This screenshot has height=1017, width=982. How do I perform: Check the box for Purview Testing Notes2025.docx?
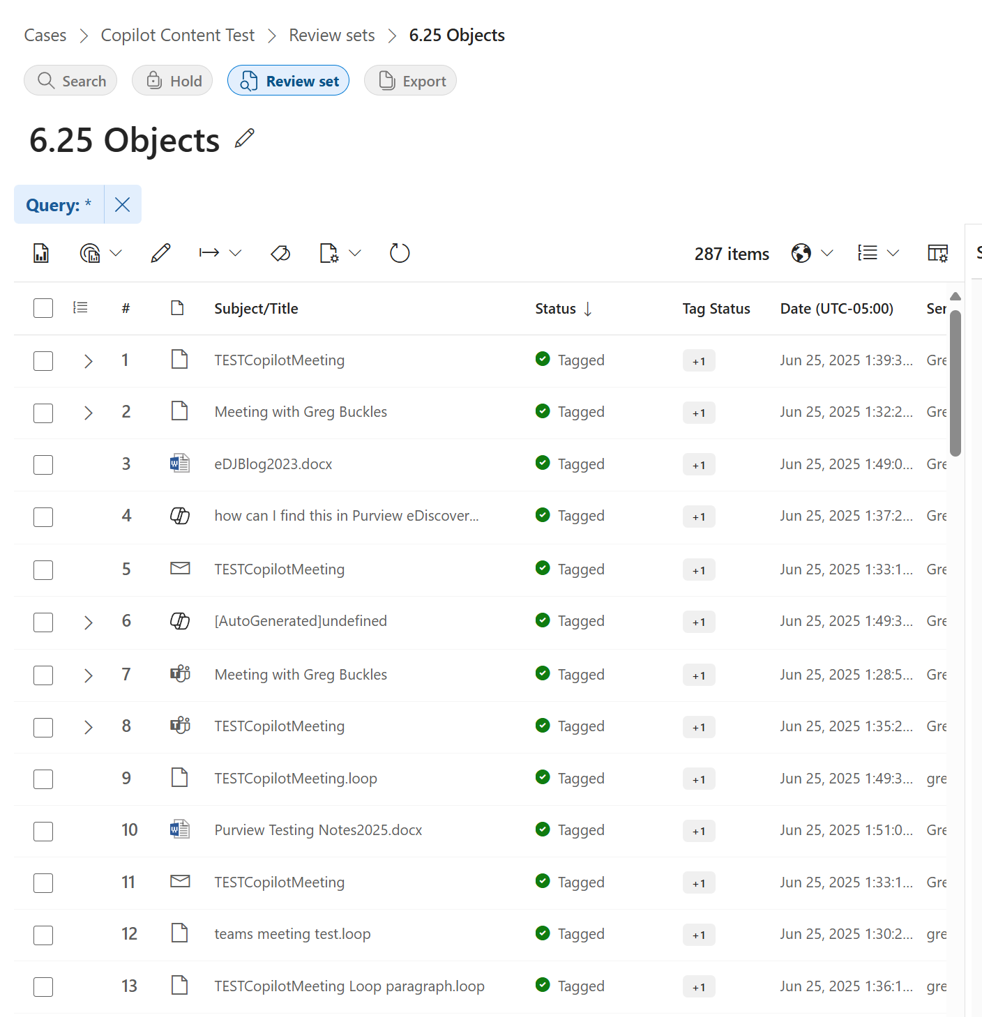(43, 831)
